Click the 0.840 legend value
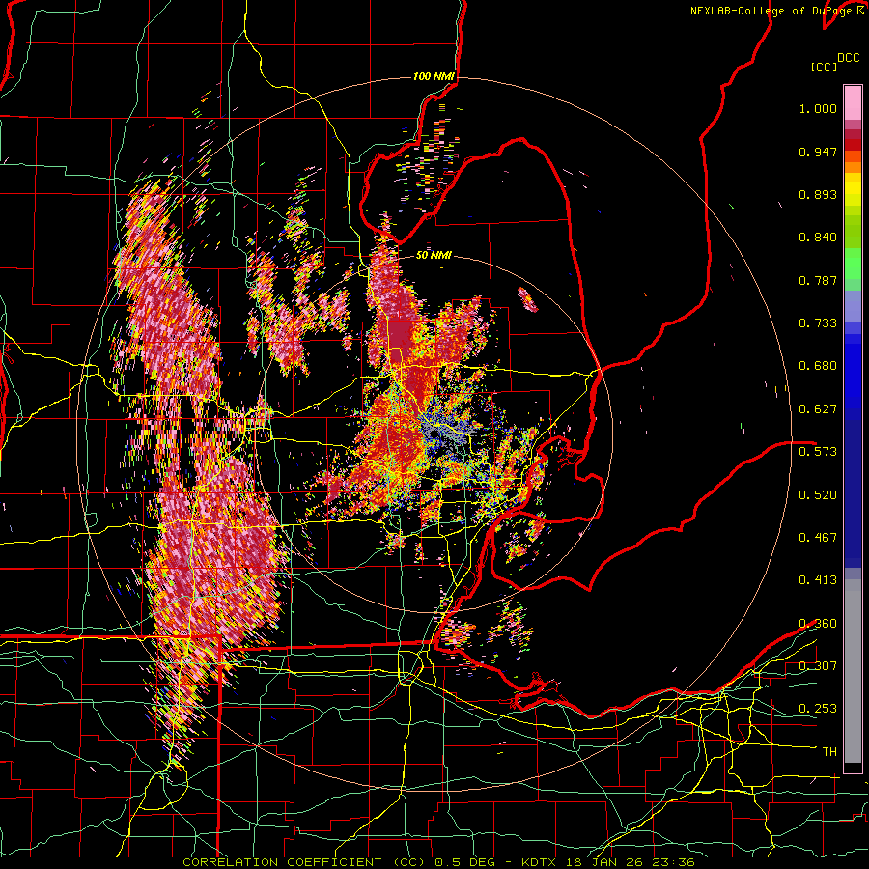The height and width of the screenshot is (869, 869). (x=818, y=238)
